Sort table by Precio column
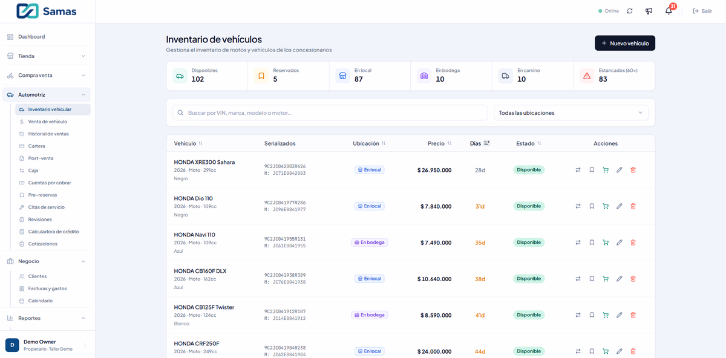 (x=439, y=143)
